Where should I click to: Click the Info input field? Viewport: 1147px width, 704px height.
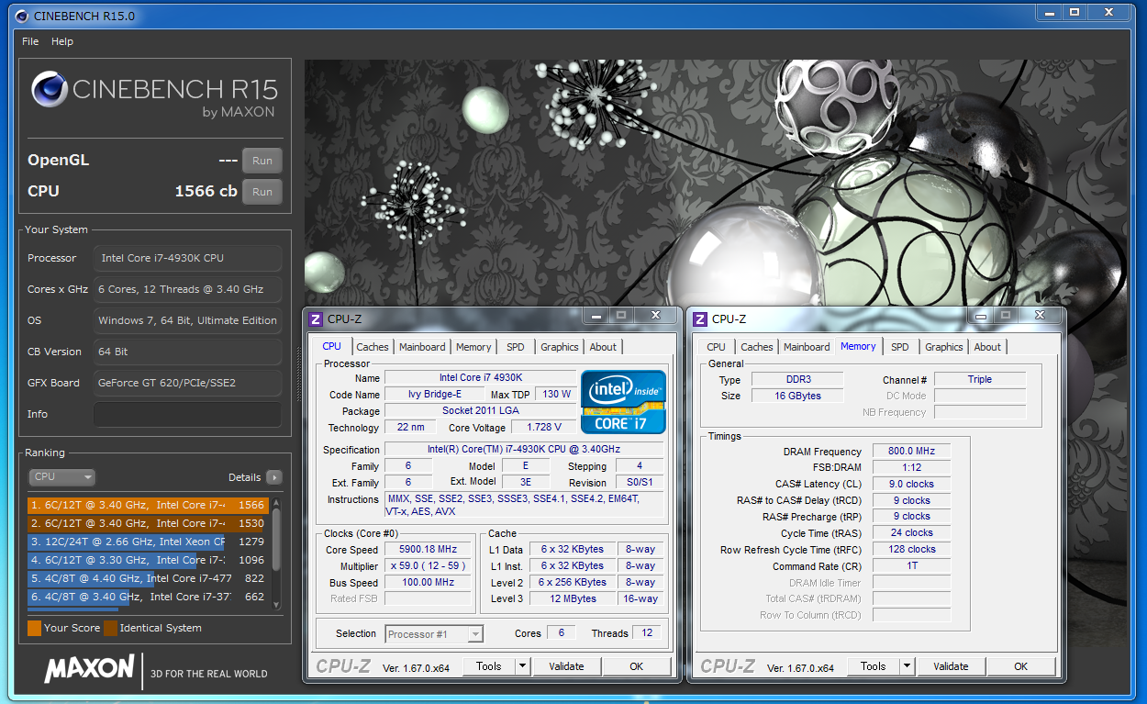click(187, 414)
